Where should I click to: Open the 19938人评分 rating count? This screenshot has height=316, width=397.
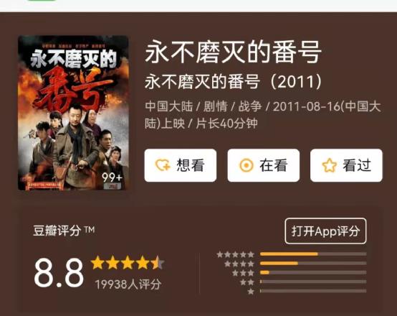click(x=128, y=284)
